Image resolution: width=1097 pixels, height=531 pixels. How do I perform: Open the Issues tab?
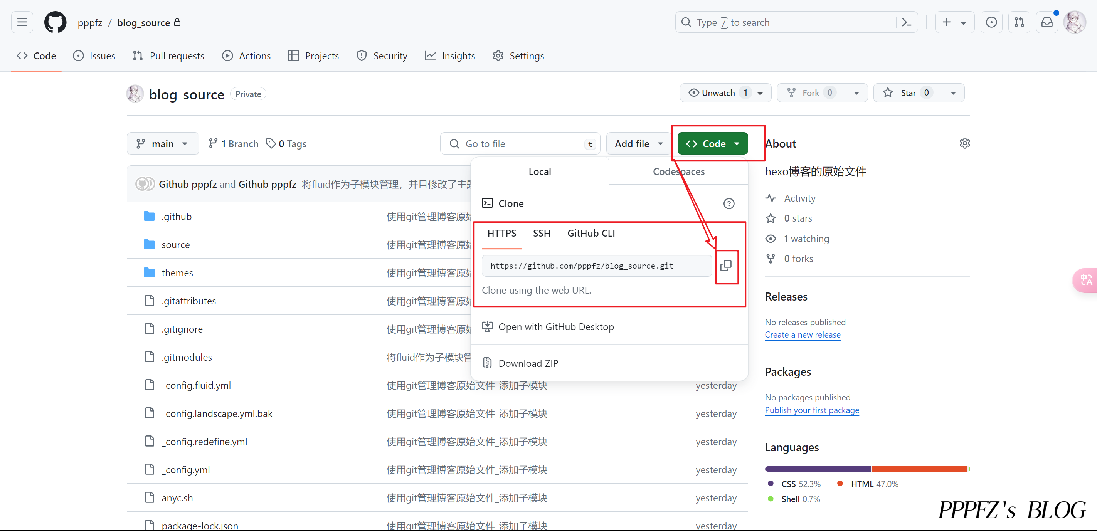point(94,56)
